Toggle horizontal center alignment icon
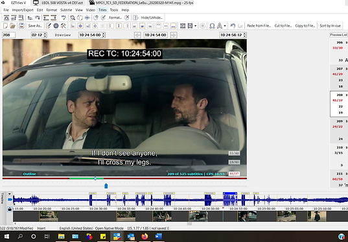 click(80, 26)
